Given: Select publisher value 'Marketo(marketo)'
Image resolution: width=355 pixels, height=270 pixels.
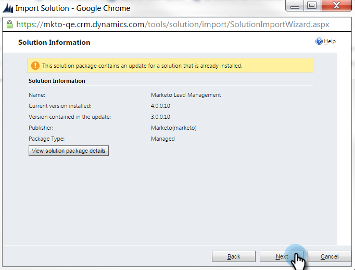Looking at the screenshot, I should click(174, 128).
